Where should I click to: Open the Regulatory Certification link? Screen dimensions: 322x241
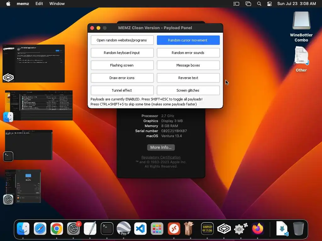pyautogui.click(x=161, y=157)
